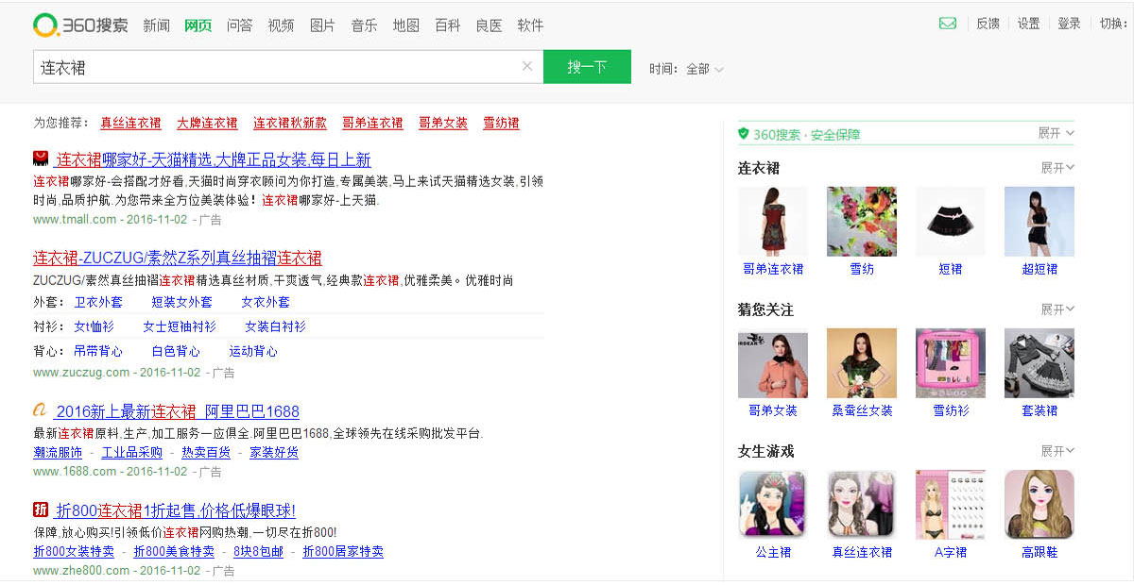Click the 连衣裙秋新款 recommended search
1134x585 pixels.
point(290,123)
